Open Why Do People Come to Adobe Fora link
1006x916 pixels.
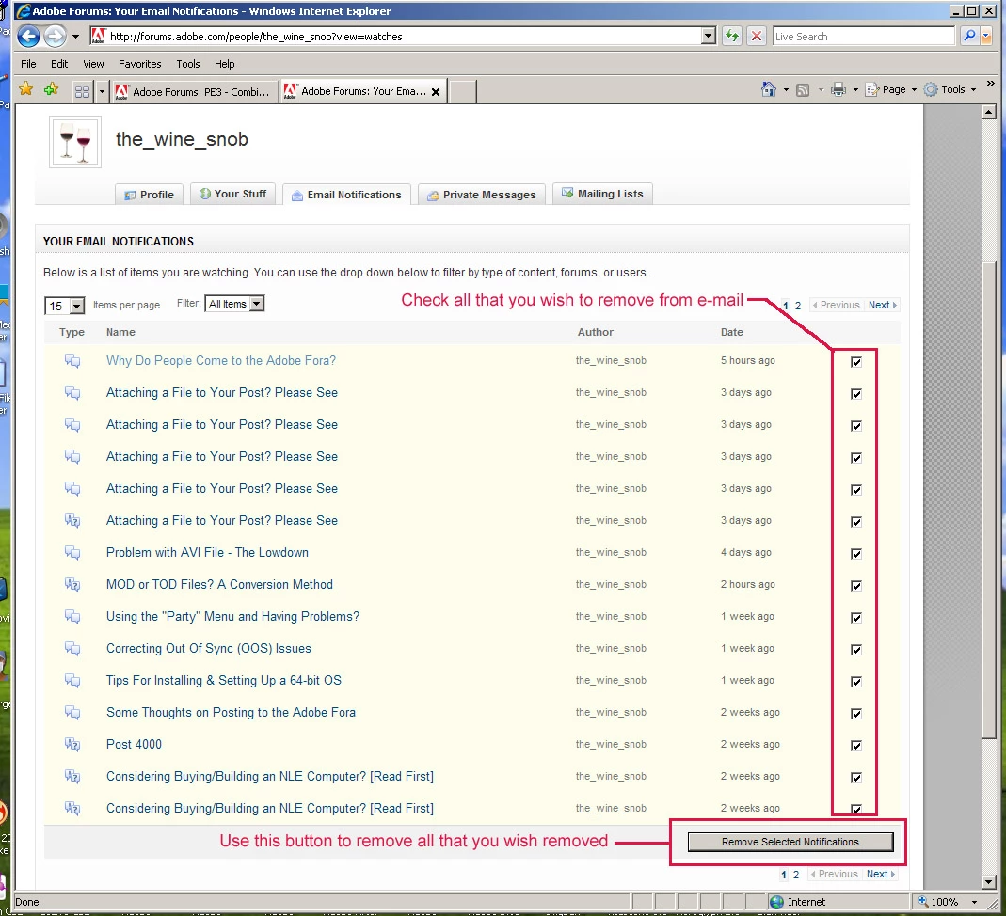tap(221, 361)
